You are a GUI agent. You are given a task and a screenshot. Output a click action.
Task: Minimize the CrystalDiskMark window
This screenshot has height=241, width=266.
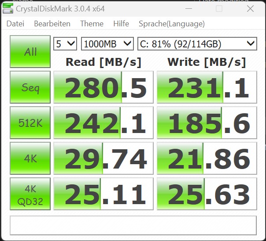(188, 8)
